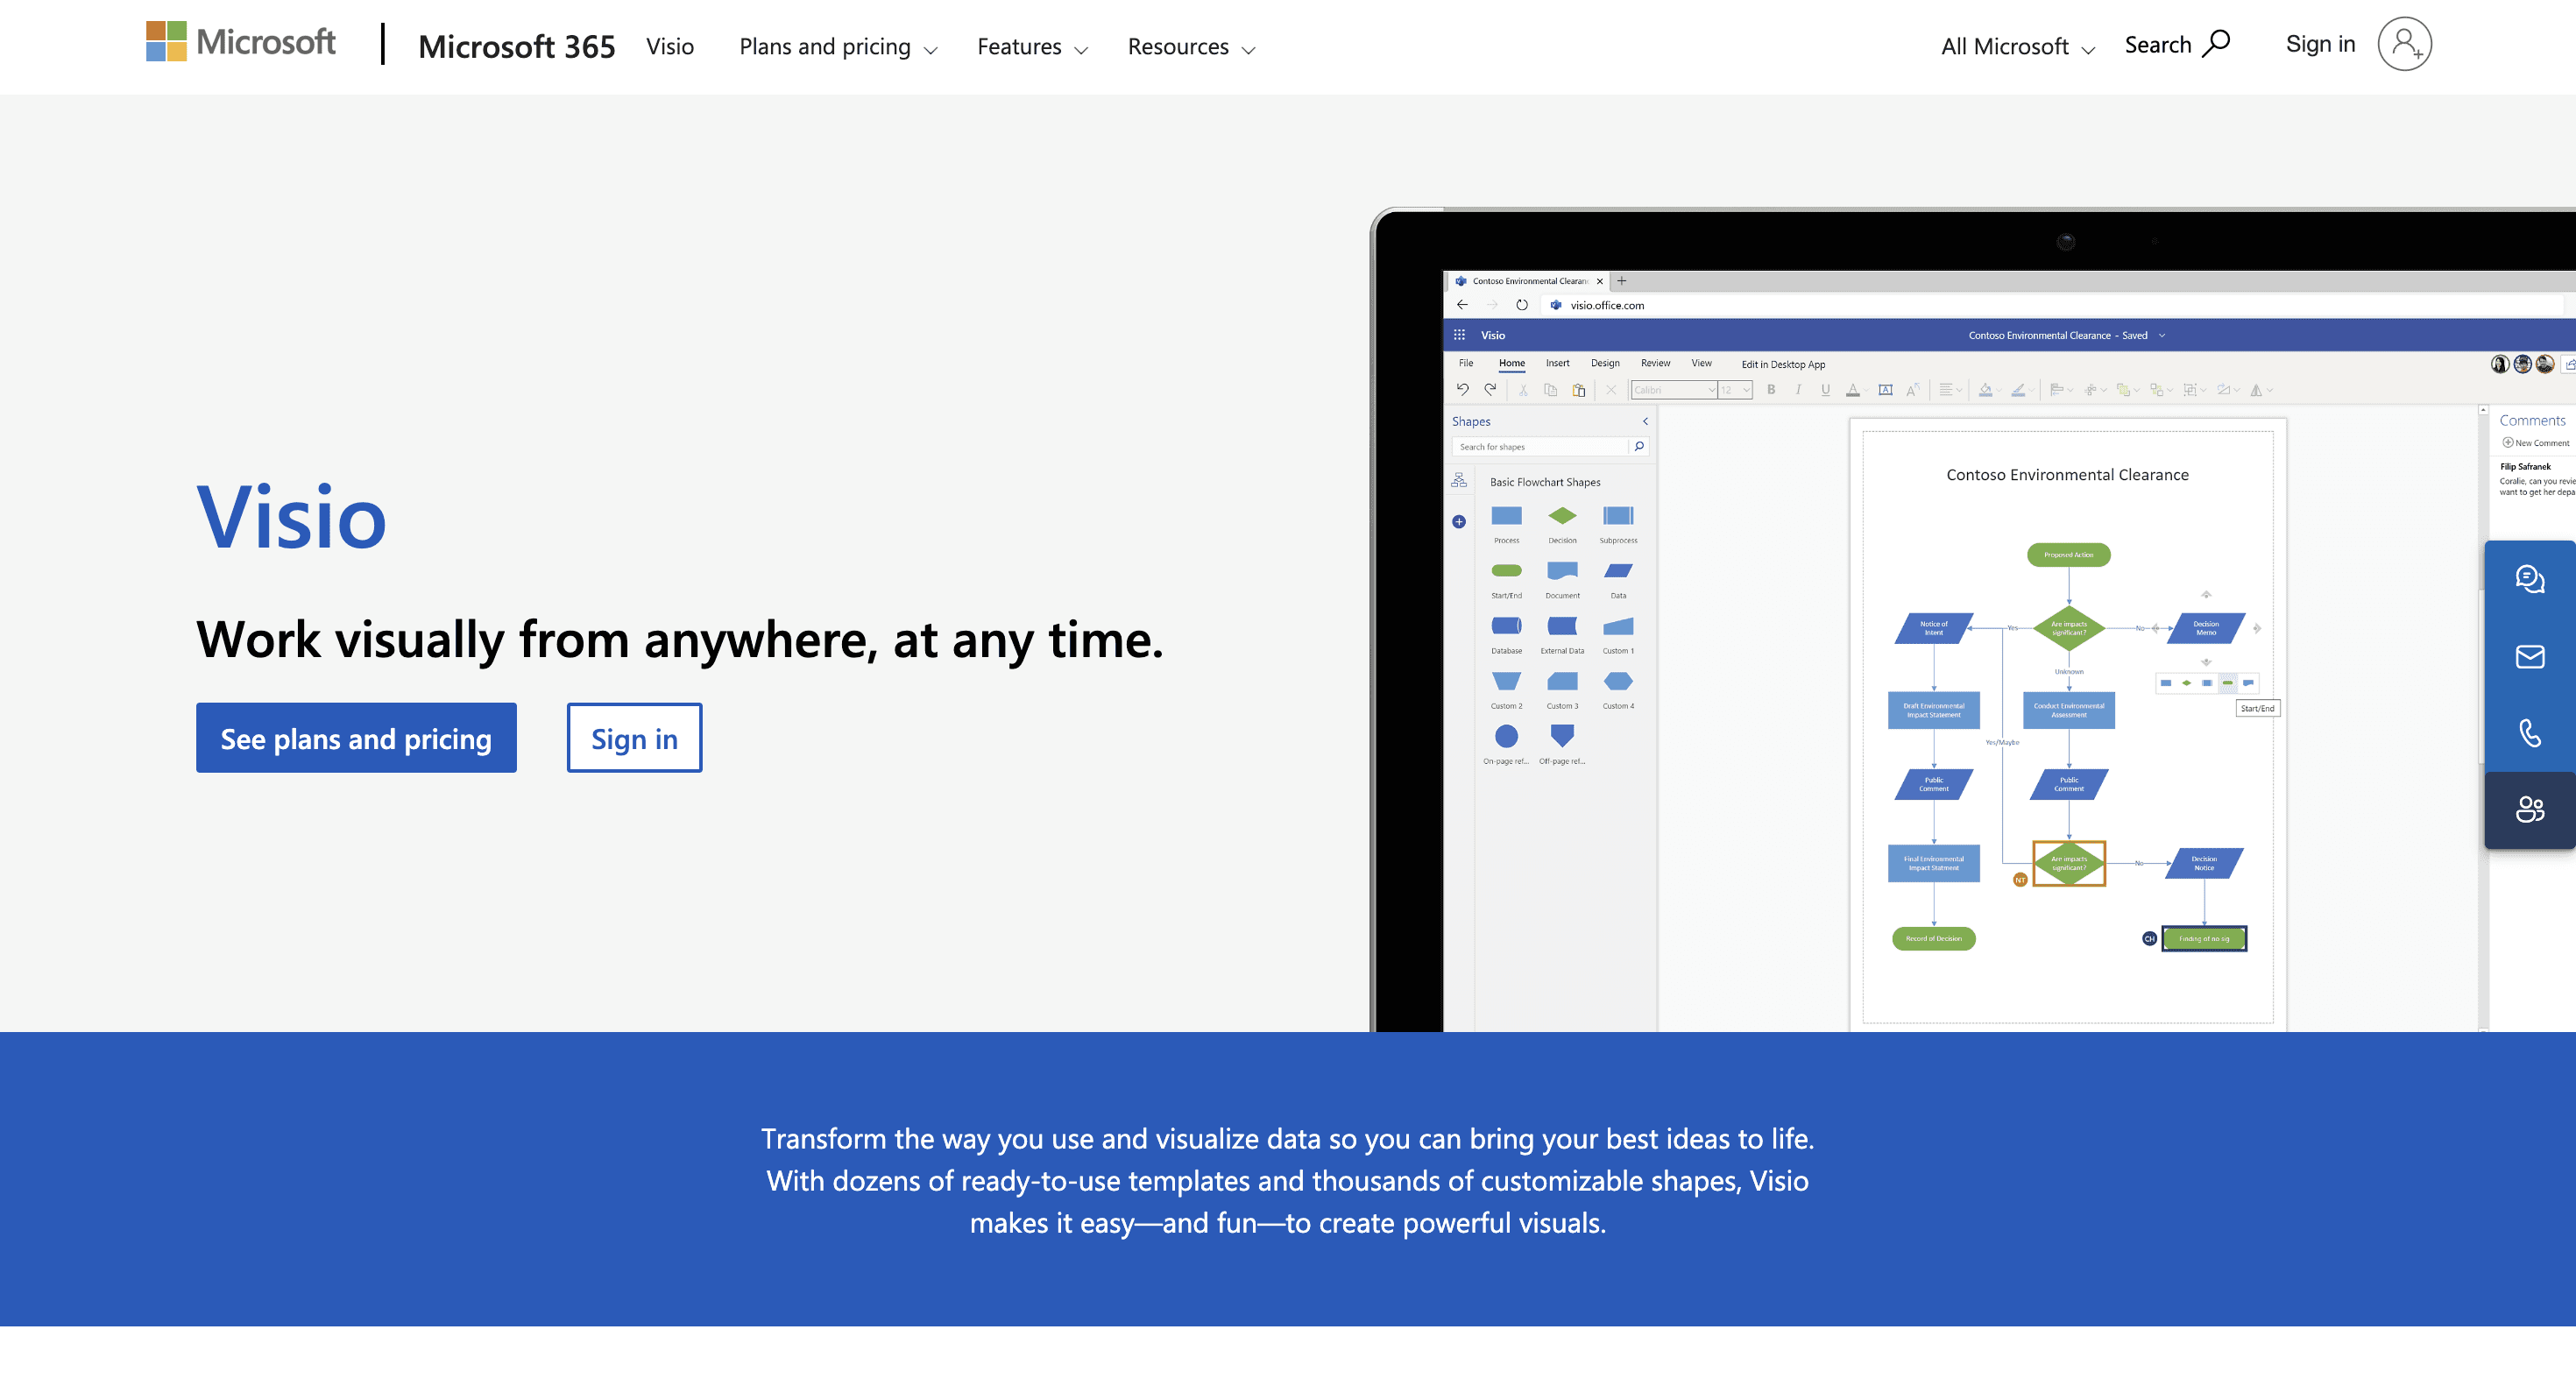Viewport: 2576px width, 1393px height.
Task: Click the laptop Visio hero image
Action: tap(1972, 620)
